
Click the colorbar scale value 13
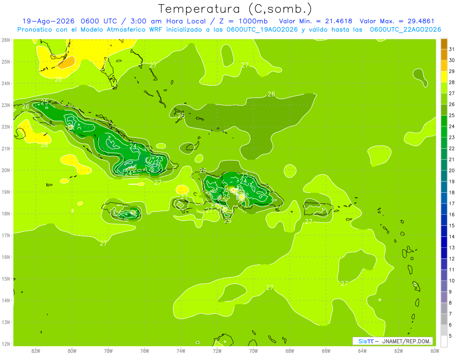pos(452,248)
